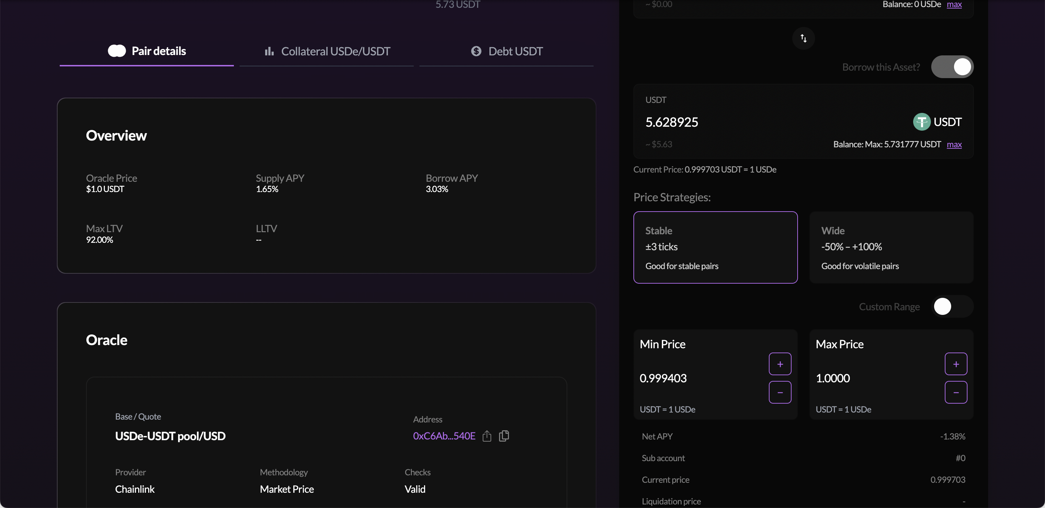
Task: Click max link for USDT balance
Action: (x=954, y=144)
